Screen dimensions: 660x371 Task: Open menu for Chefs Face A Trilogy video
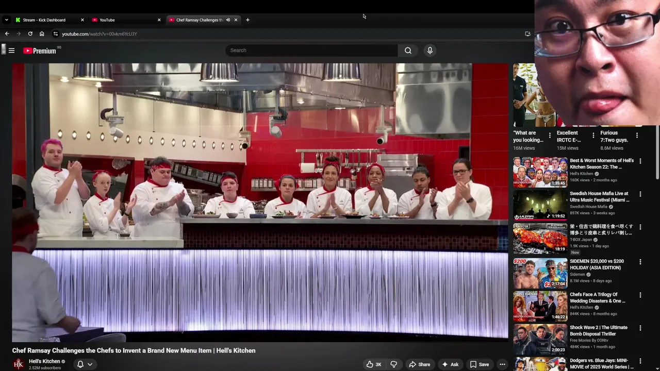click(640, 295)
